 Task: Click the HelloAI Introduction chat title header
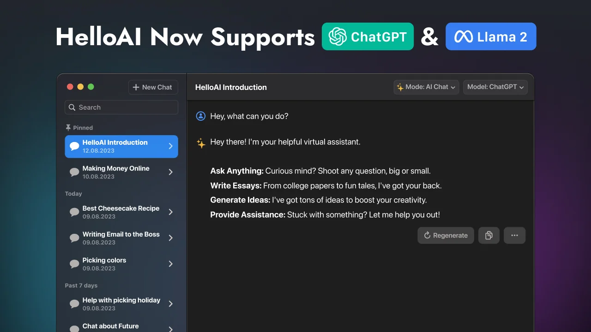[x=231, y=87]
